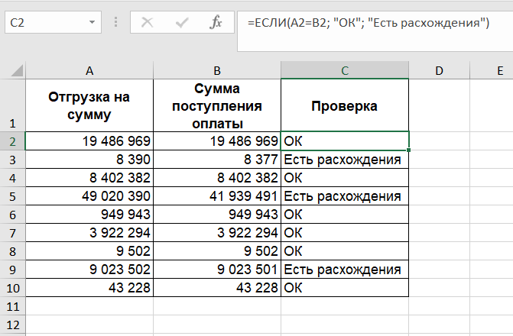Click the Select All corner triangle

(x=16, y=70)
